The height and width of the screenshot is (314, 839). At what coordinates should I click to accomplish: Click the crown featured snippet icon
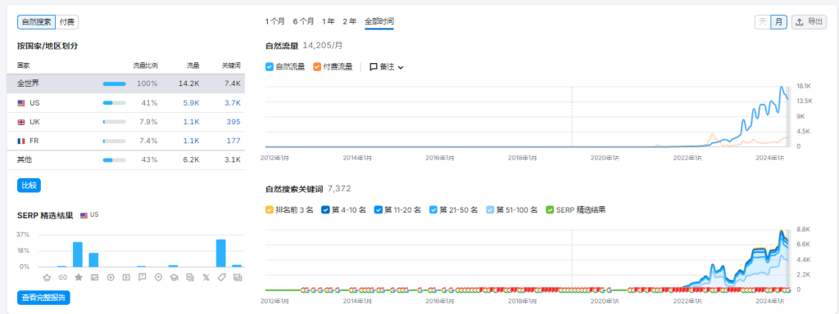(x=47, y=277)
